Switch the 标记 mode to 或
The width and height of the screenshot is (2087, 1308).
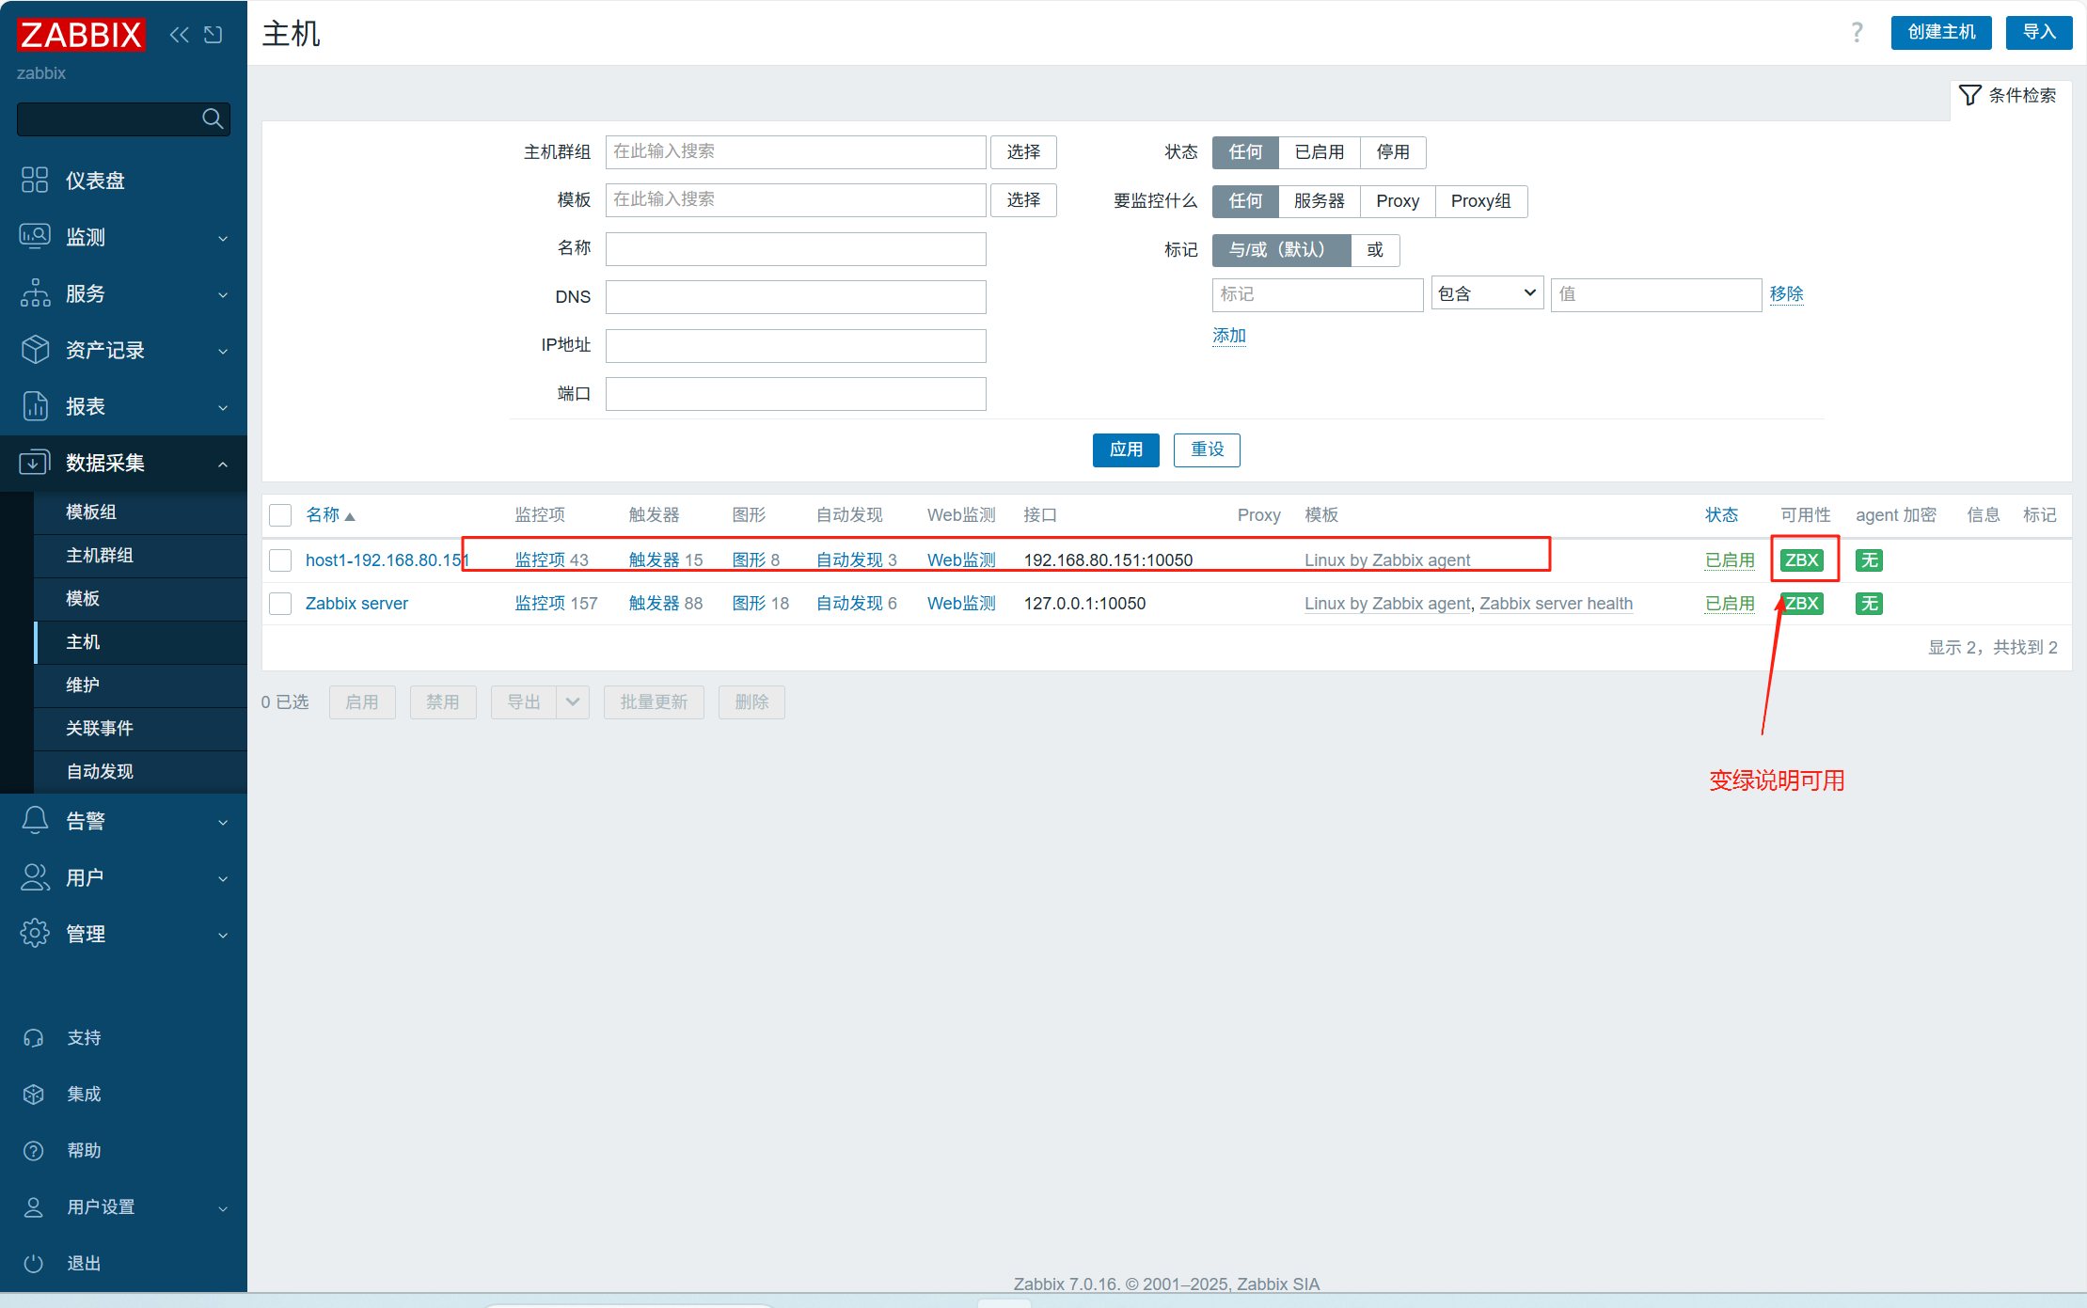click(1375, 249)
